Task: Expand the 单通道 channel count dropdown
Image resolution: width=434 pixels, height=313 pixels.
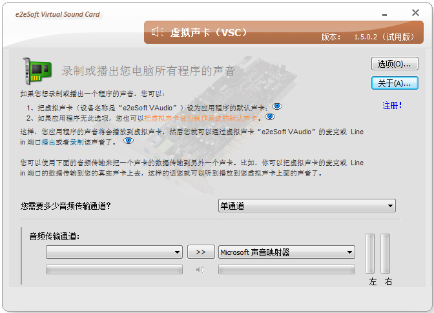Action: [x=307, y=206]
